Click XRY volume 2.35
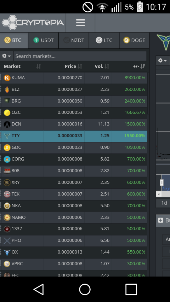Image resolution: width=170 pixels, height=302 pixels. pos(105,182)
